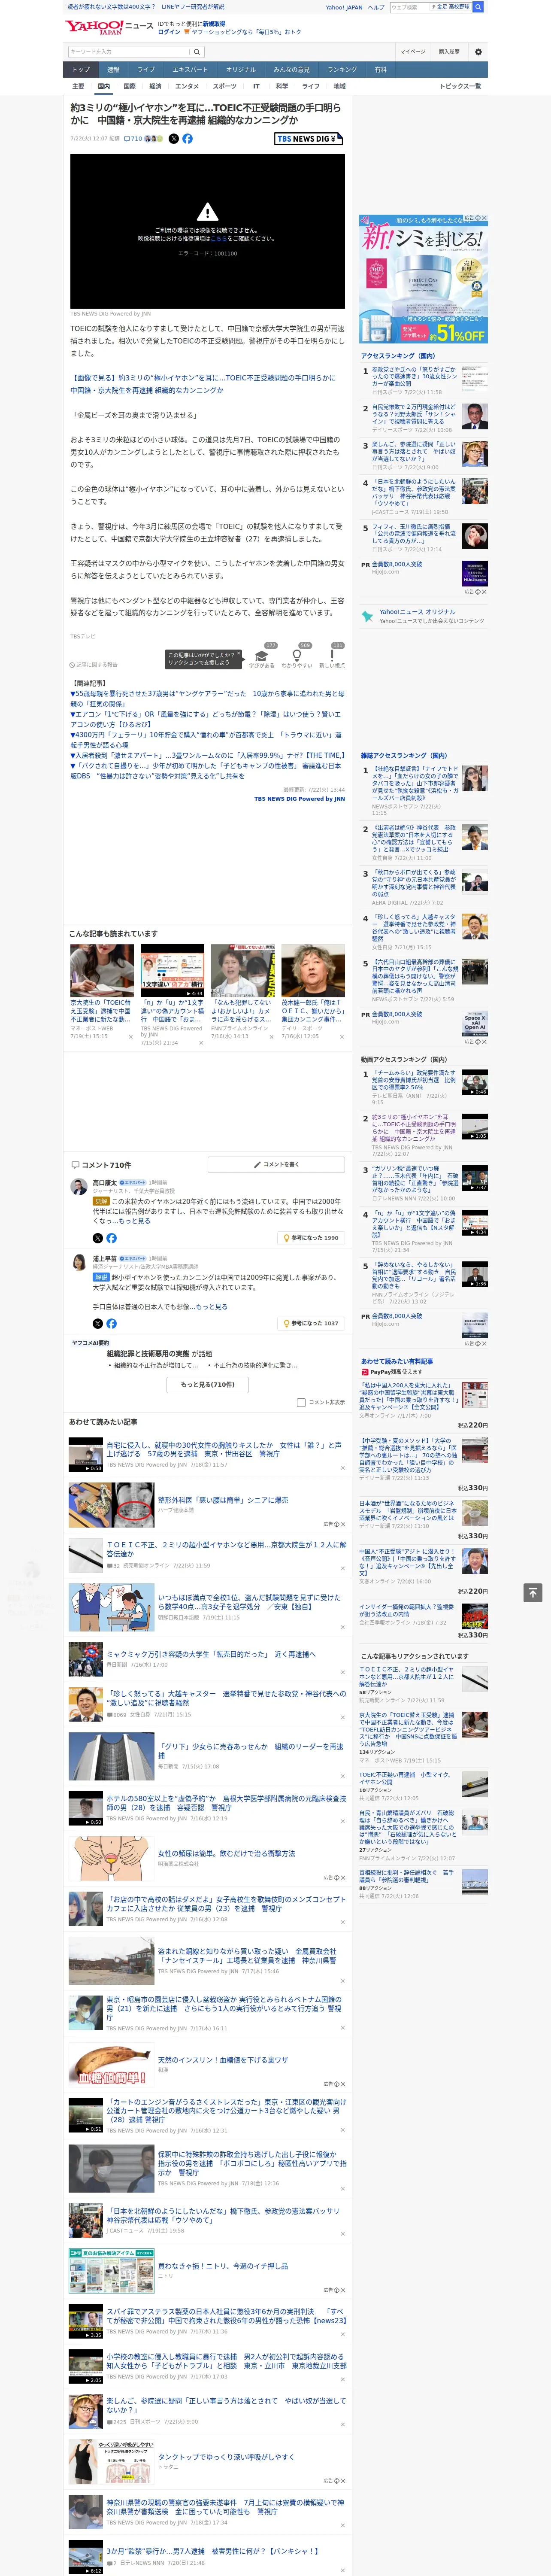The image size is (551, 2576).
Task: Open 購入履歴 link in header
Action: (x=449, y=51)
